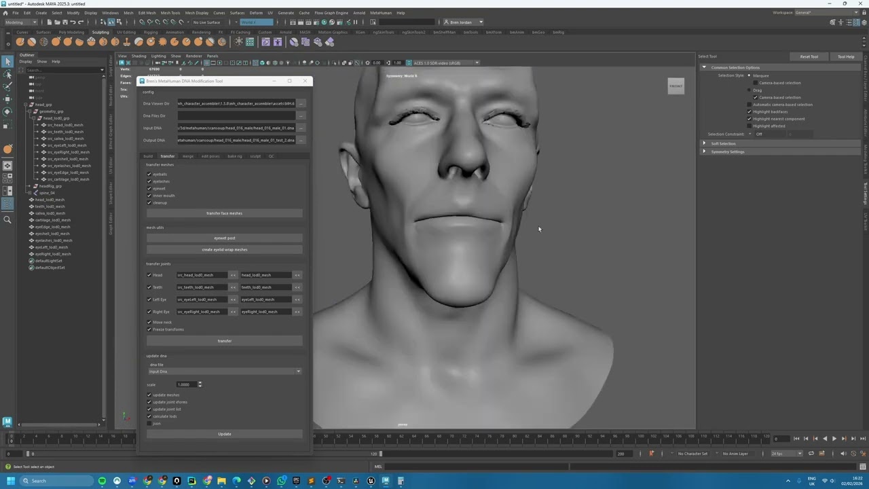
Task: Select the Drag selection style radio
Action: 750,90
